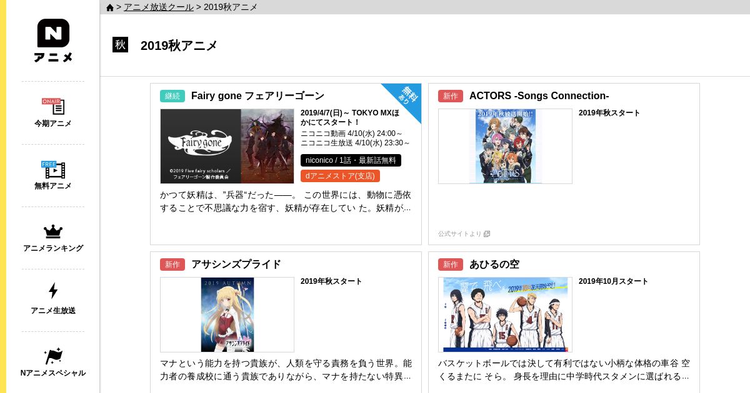
Task: Open Fairy gone フェアリーゴーン title
Action: [x=257, y=95]
